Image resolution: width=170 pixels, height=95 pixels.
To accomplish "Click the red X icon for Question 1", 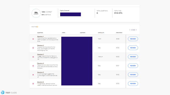I will (33, 39).
